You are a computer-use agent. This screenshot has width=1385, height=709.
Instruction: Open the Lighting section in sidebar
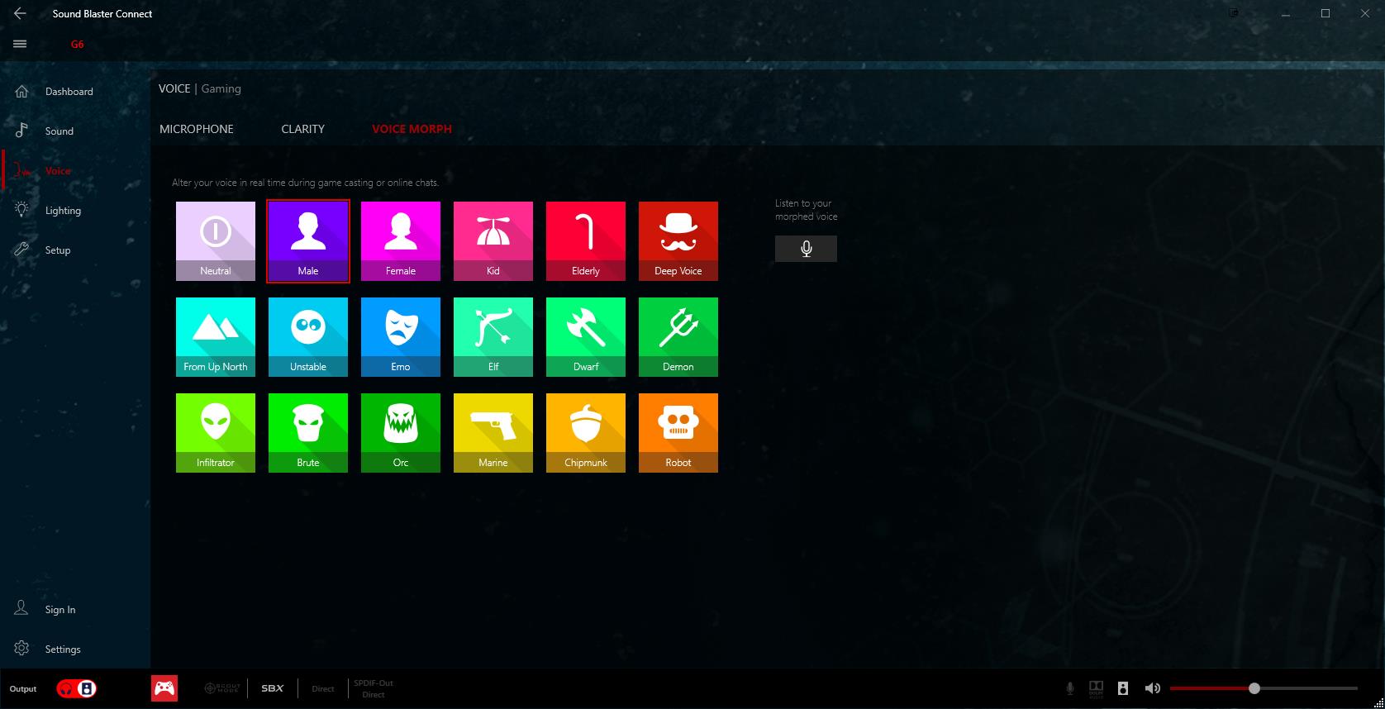click(x=63, y=211)
